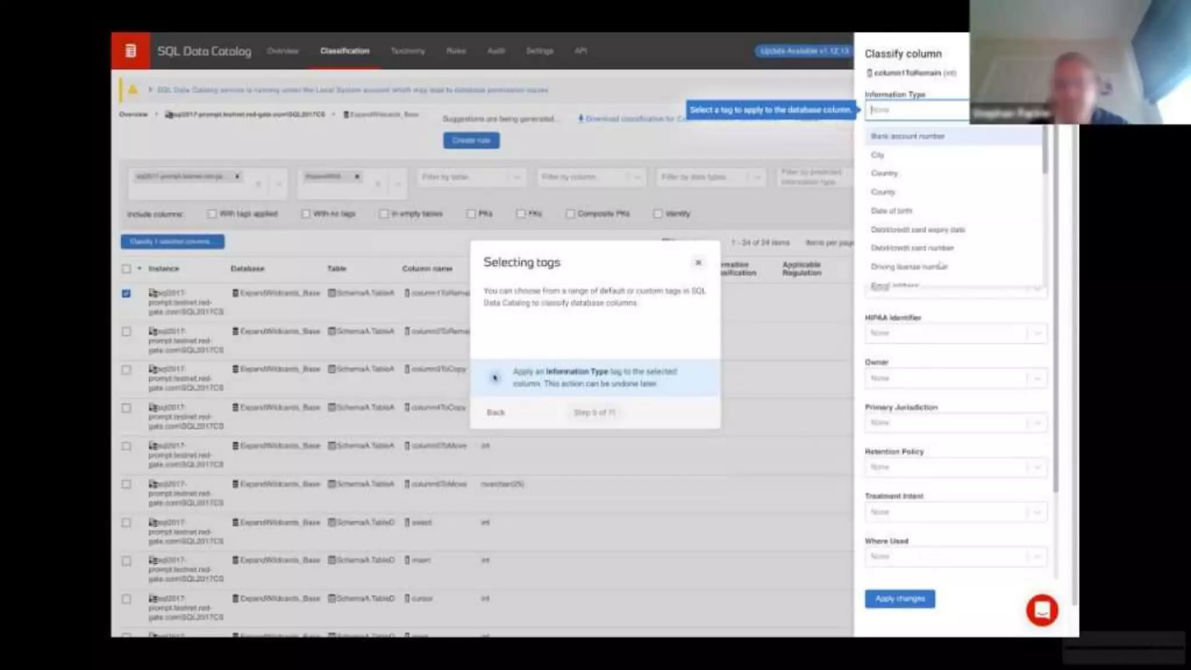The width and height of the screenshot is (1191, 670).
Task: Tick the Composite PKs checkbox
Action: 570,214
